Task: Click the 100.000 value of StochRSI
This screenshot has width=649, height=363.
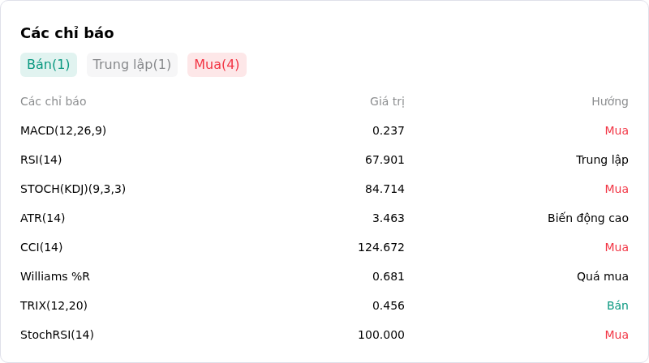Action: pos(381,335)
